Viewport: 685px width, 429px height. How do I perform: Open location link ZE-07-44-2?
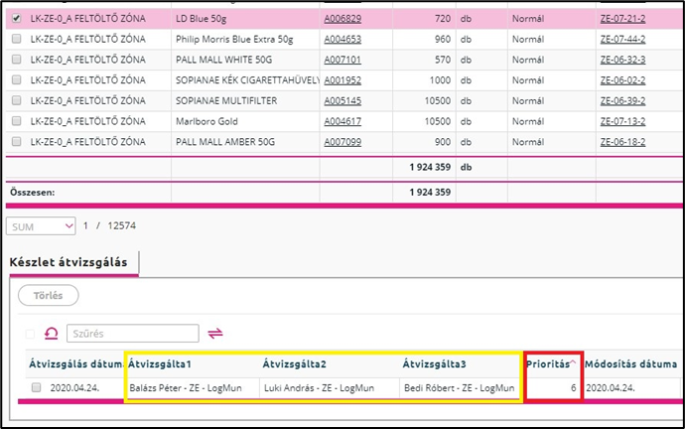[622, 40]
